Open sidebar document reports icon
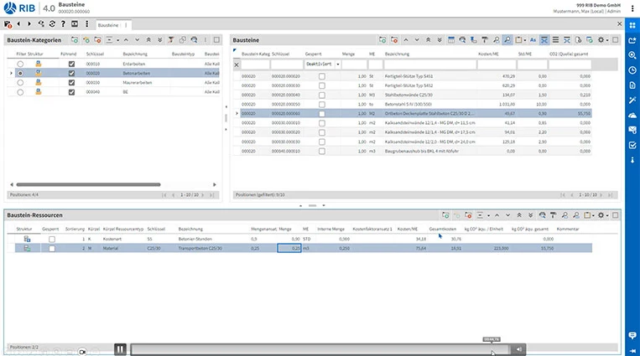 click(632, 85)
